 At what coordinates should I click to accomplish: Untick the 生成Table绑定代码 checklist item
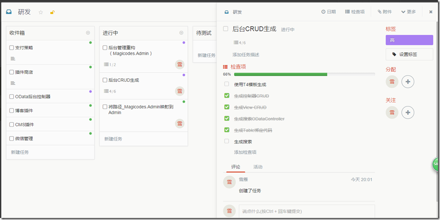(x=227, y=129)
